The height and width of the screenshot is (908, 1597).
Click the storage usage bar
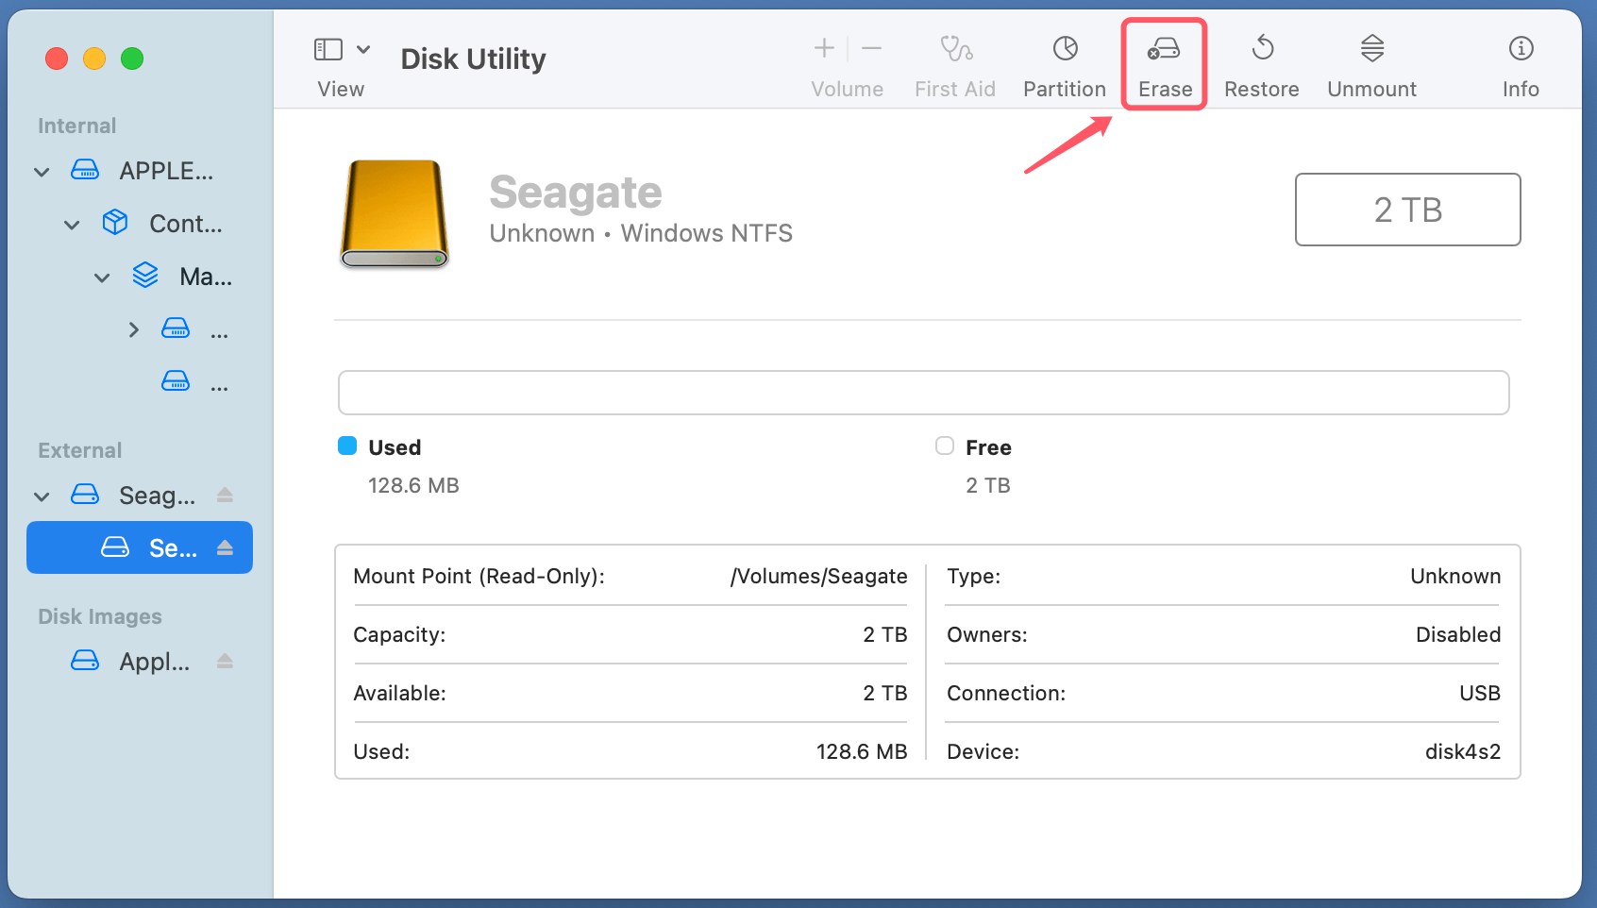coord(923,392)
